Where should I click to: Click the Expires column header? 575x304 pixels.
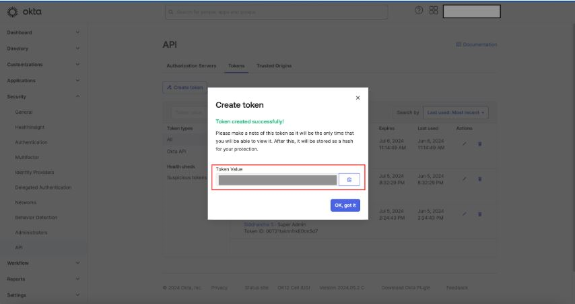[x=386, y=129]
